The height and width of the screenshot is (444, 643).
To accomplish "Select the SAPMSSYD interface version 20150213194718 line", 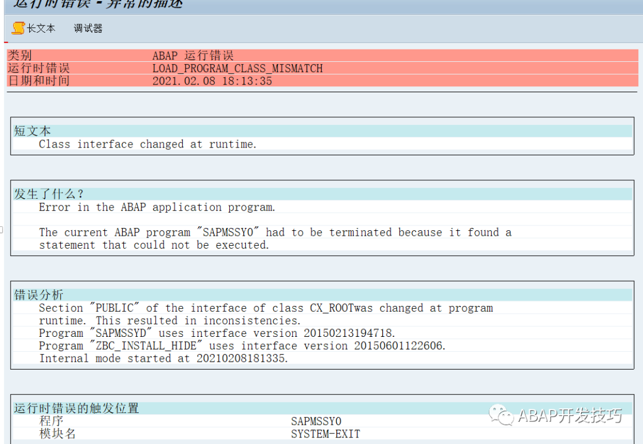I will point(217,333).
